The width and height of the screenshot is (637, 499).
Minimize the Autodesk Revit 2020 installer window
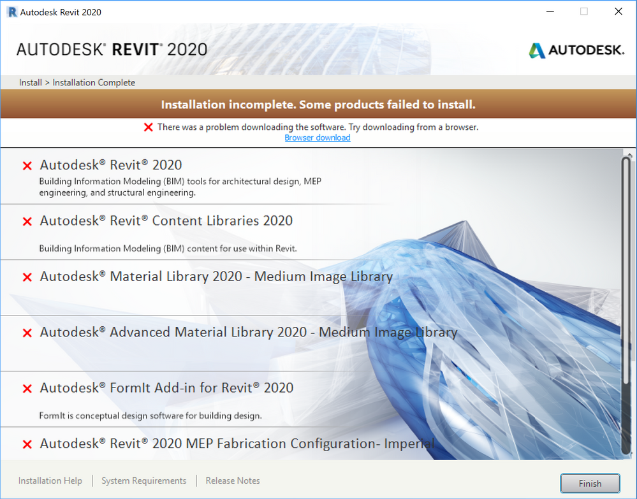point(550,11)
